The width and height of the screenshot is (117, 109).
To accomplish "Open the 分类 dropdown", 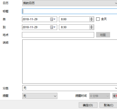I will pos(70,88).
